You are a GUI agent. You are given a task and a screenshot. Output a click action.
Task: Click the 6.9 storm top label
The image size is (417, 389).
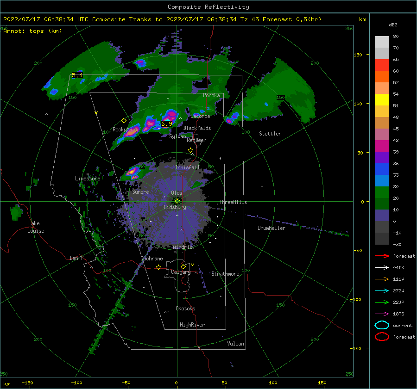(x=167, y=124)
